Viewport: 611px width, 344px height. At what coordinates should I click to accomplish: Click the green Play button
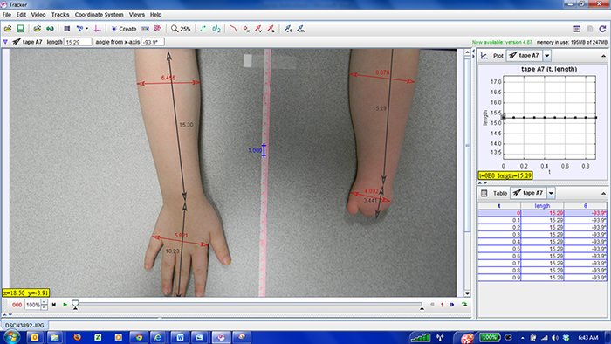point(65,305)
